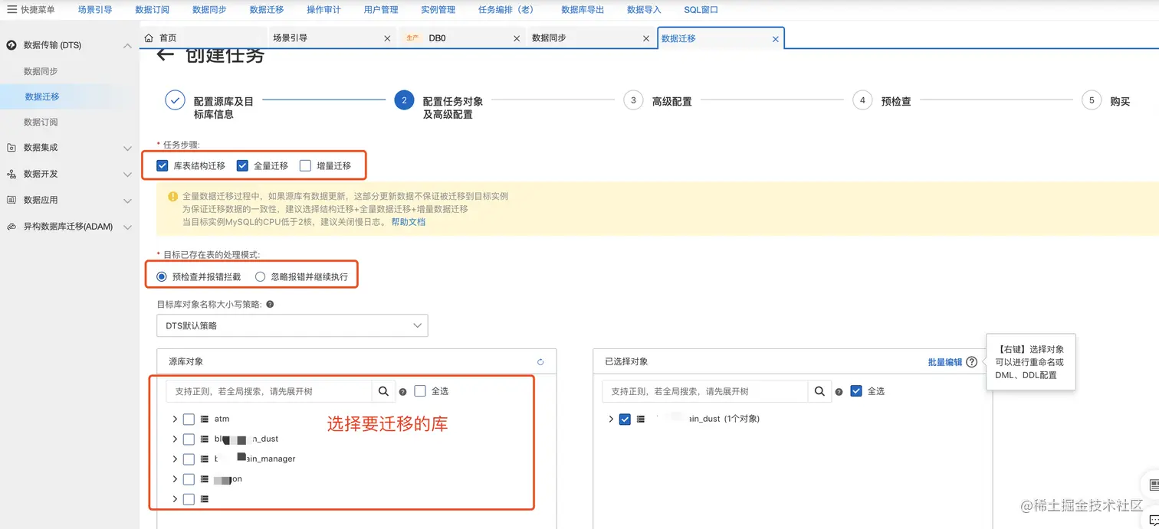This screenshot has height=529, width=1159.
Task: Open the 帮助文档 link
Action: tap(409, 222)
